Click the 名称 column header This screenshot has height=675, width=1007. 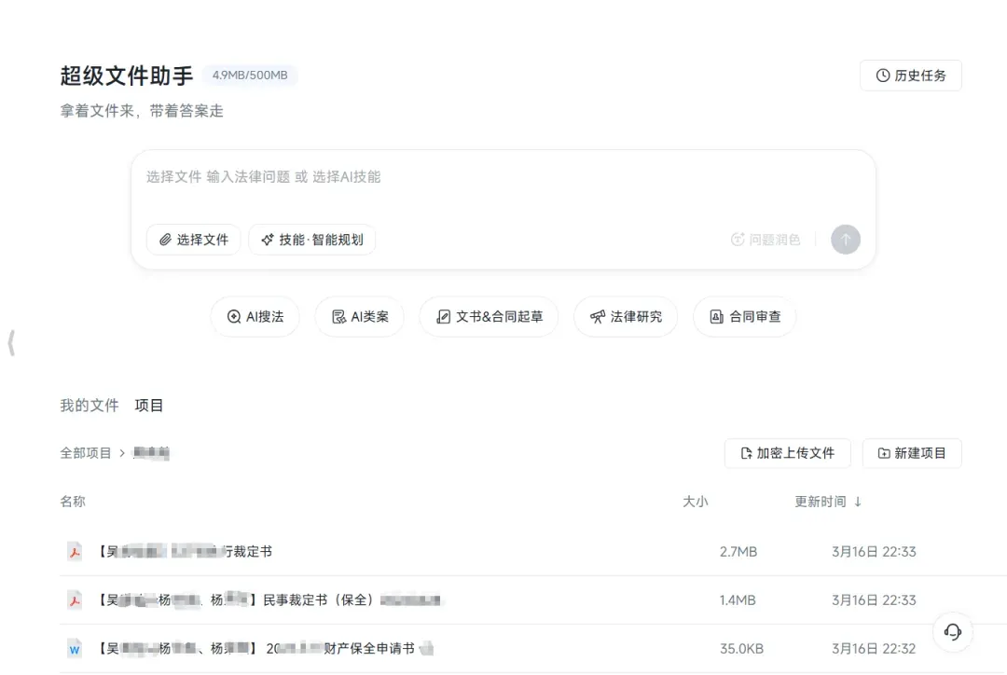coord(73,502)
